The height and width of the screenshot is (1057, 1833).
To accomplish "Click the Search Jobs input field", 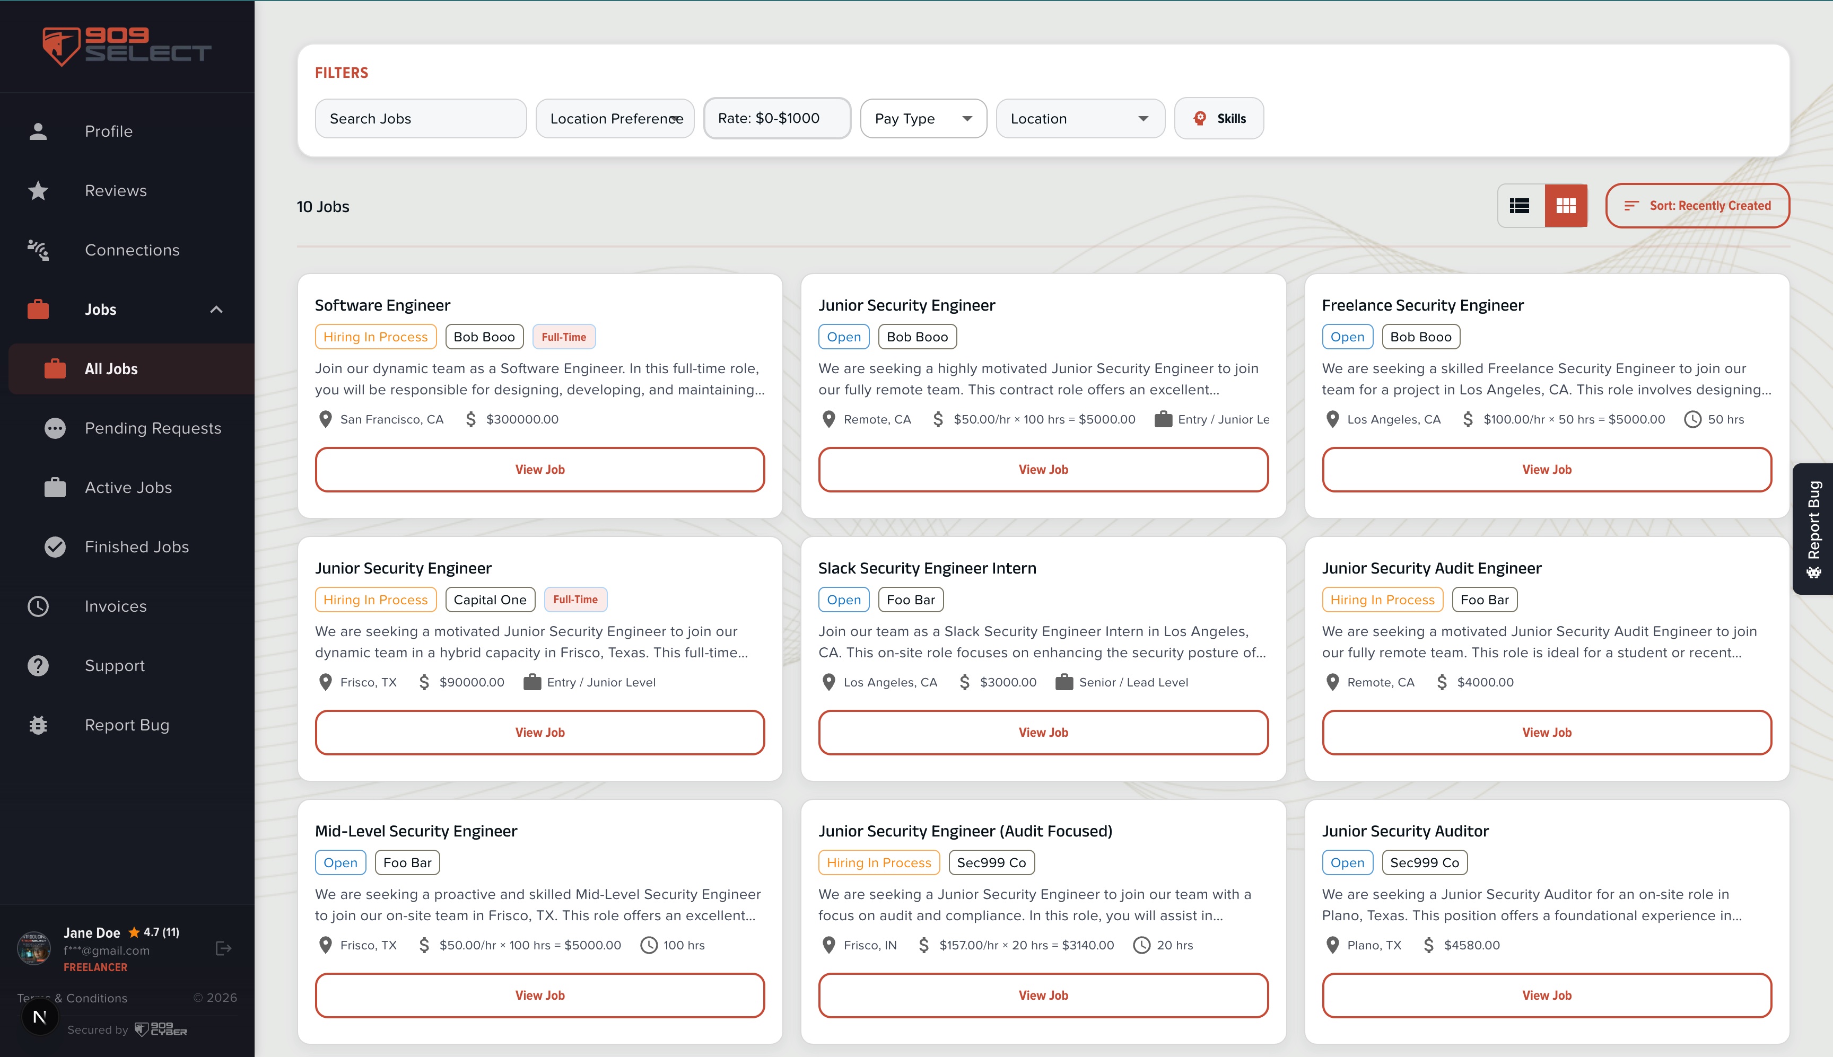I will tap(421, 118).
